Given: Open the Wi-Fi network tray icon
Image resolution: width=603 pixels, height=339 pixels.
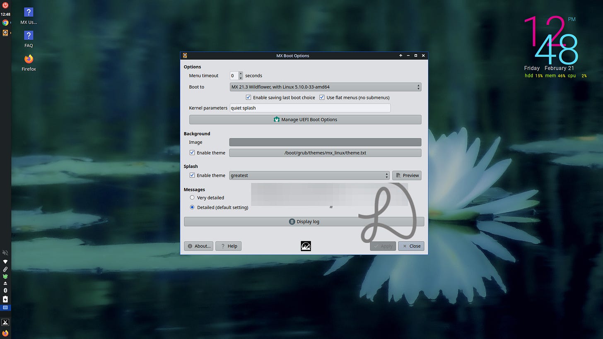Looking at the screenshot, I should tap(5, 262).
